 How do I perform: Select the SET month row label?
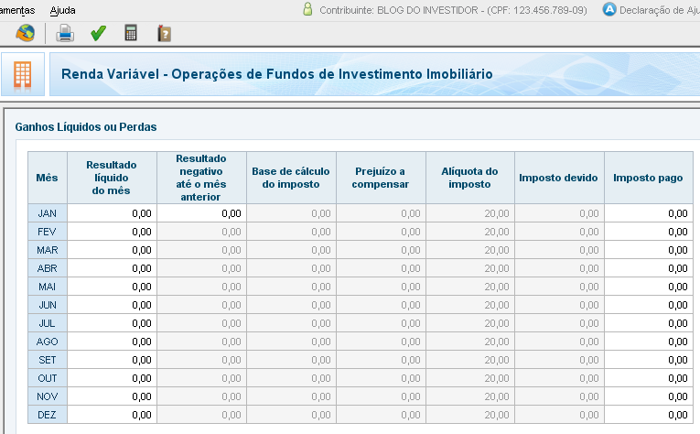48,360
